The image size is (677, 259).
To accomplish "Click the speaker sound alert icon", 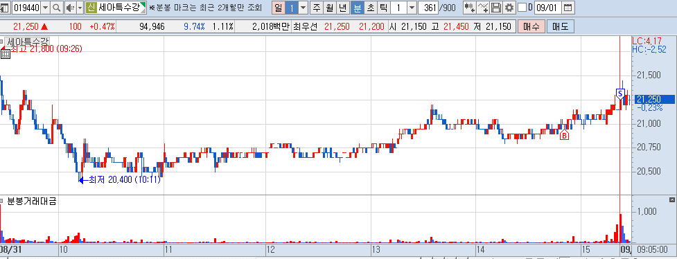I will coord(70,8).
